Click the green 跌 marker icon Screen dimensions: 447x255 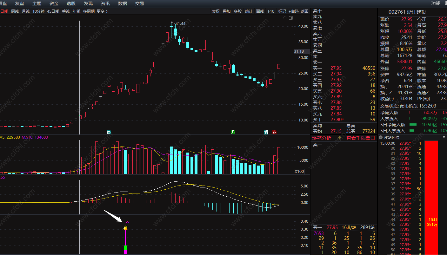233,132
